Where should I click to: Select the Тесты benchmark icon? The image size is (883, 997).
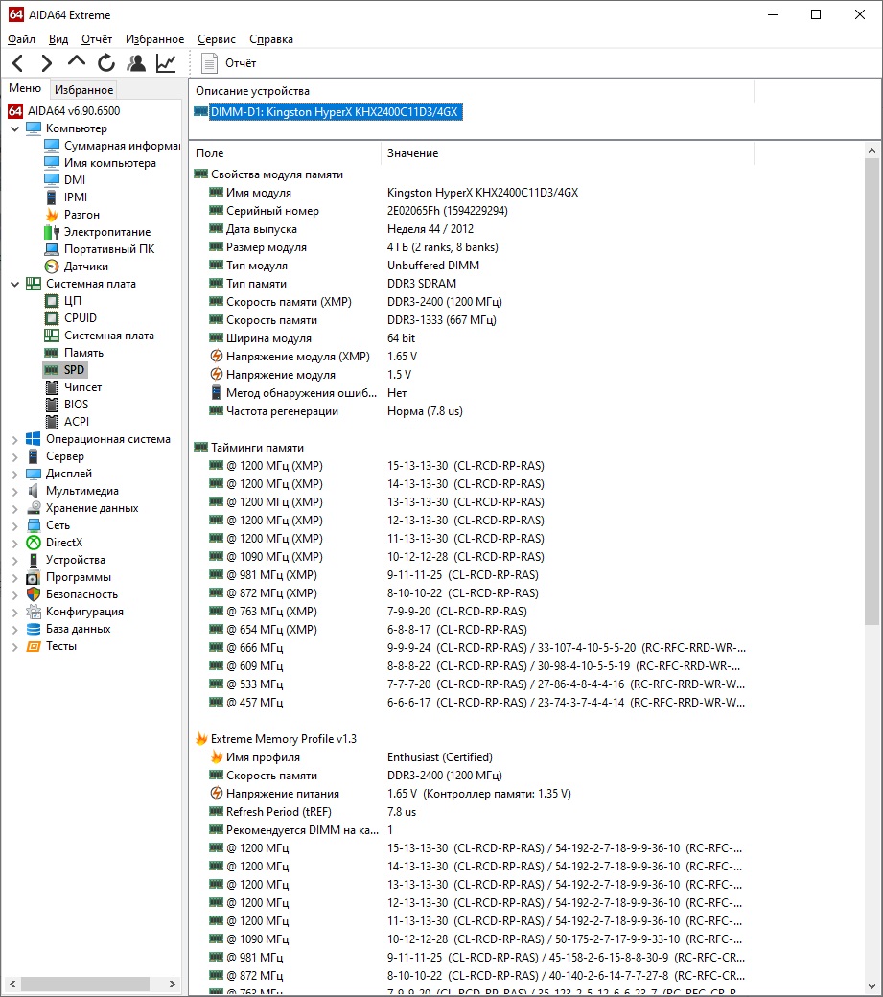pos(33,646)
